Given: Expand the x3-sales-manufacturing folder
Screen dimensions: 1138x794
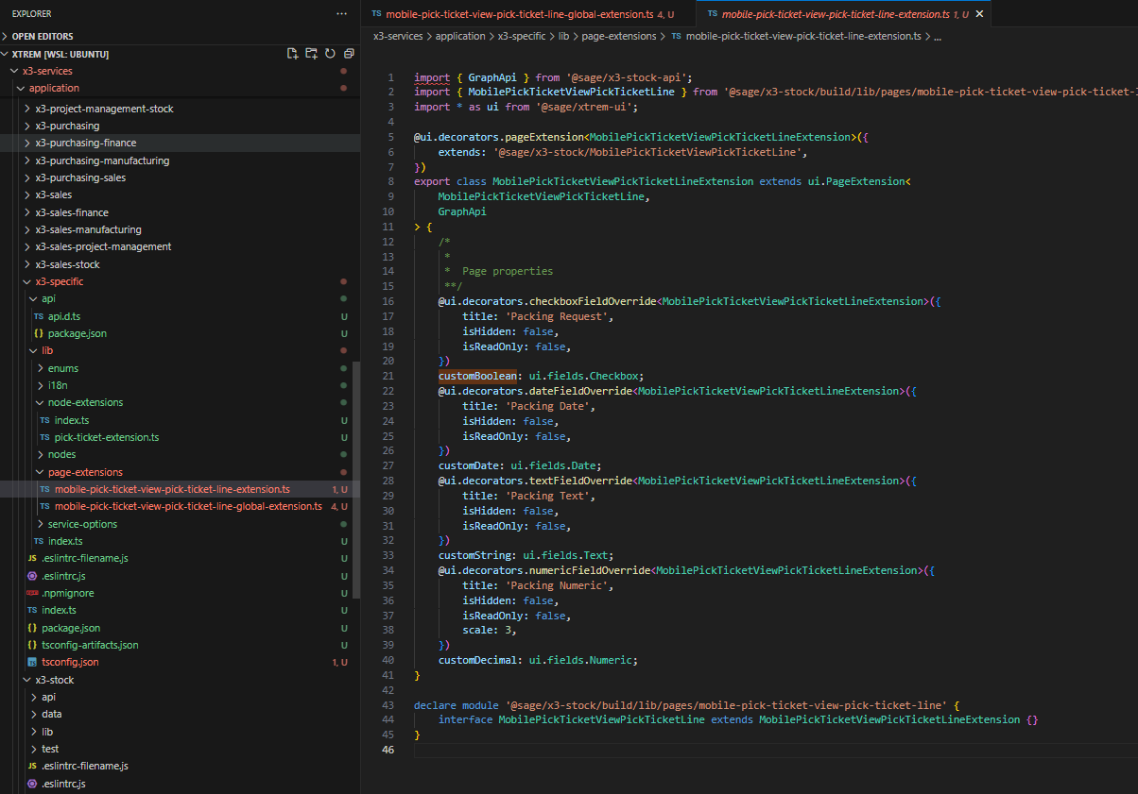Looking at the screenshot, I should (26, 229).
